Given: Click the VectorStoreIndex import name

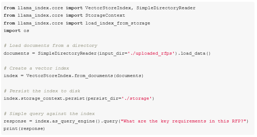Looking at the screenshot, I should [108, 8].
